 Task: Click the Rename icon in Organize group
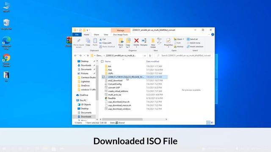144,41
